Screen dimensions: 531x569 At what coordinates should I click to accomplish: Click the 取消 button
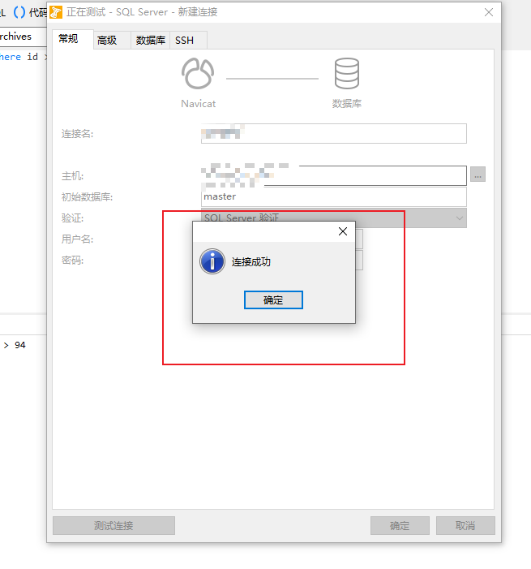(x=465, y=525)
